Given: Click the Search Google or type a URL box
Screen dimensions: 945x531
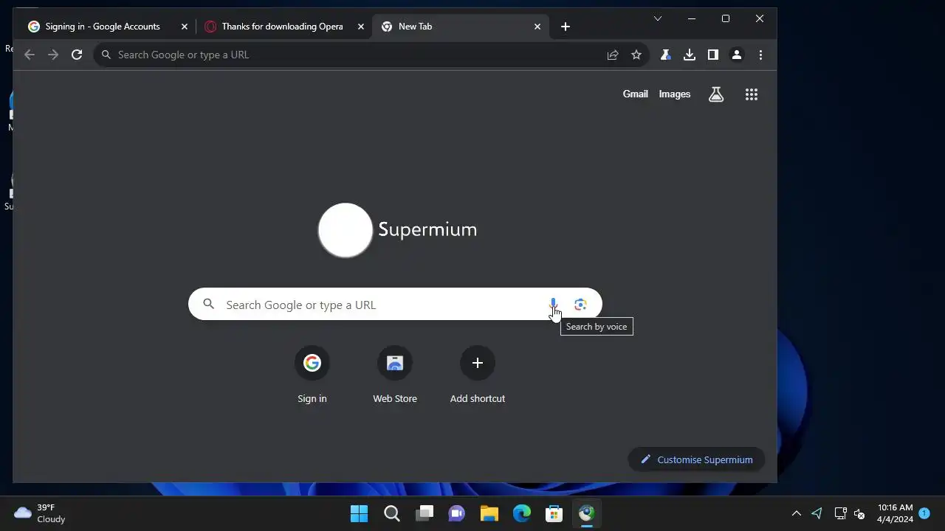Looking at the screenshot, I should 395,305.
